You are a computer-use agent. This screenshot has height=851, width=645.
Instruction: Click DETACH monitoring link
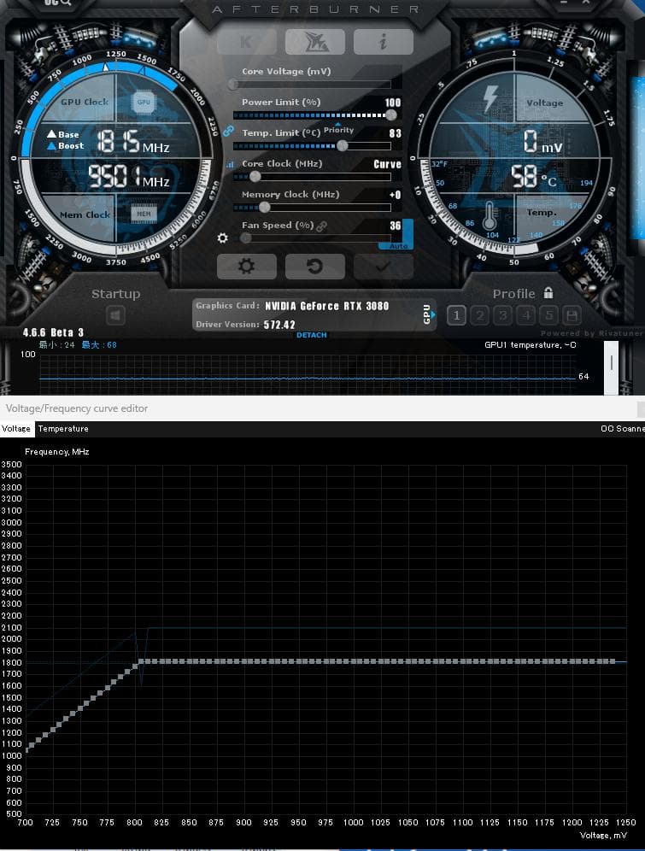point(311,335)
